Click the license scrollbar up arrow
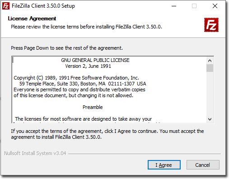Image resolution: width=229 pixels, height=179 pixels. tap(210, 61)
